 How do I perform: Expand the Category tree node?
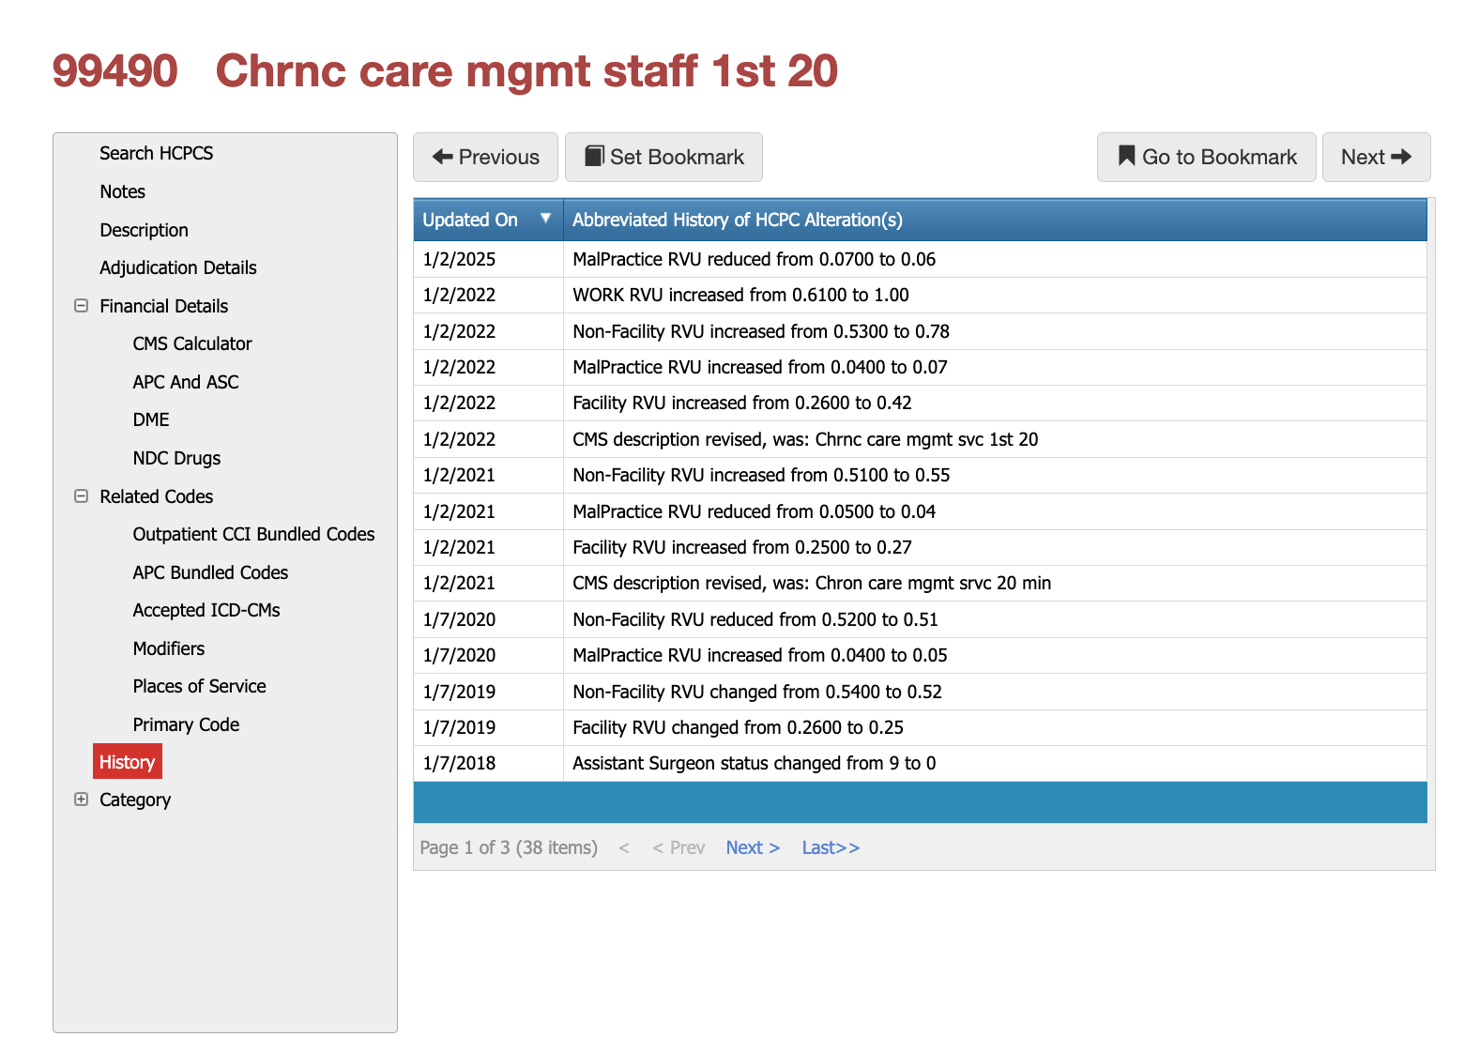(81, 799)
